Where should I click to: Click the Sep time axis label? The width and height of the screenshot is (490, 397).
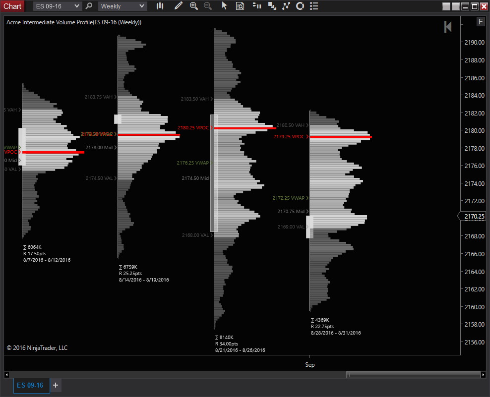(309, 364)
